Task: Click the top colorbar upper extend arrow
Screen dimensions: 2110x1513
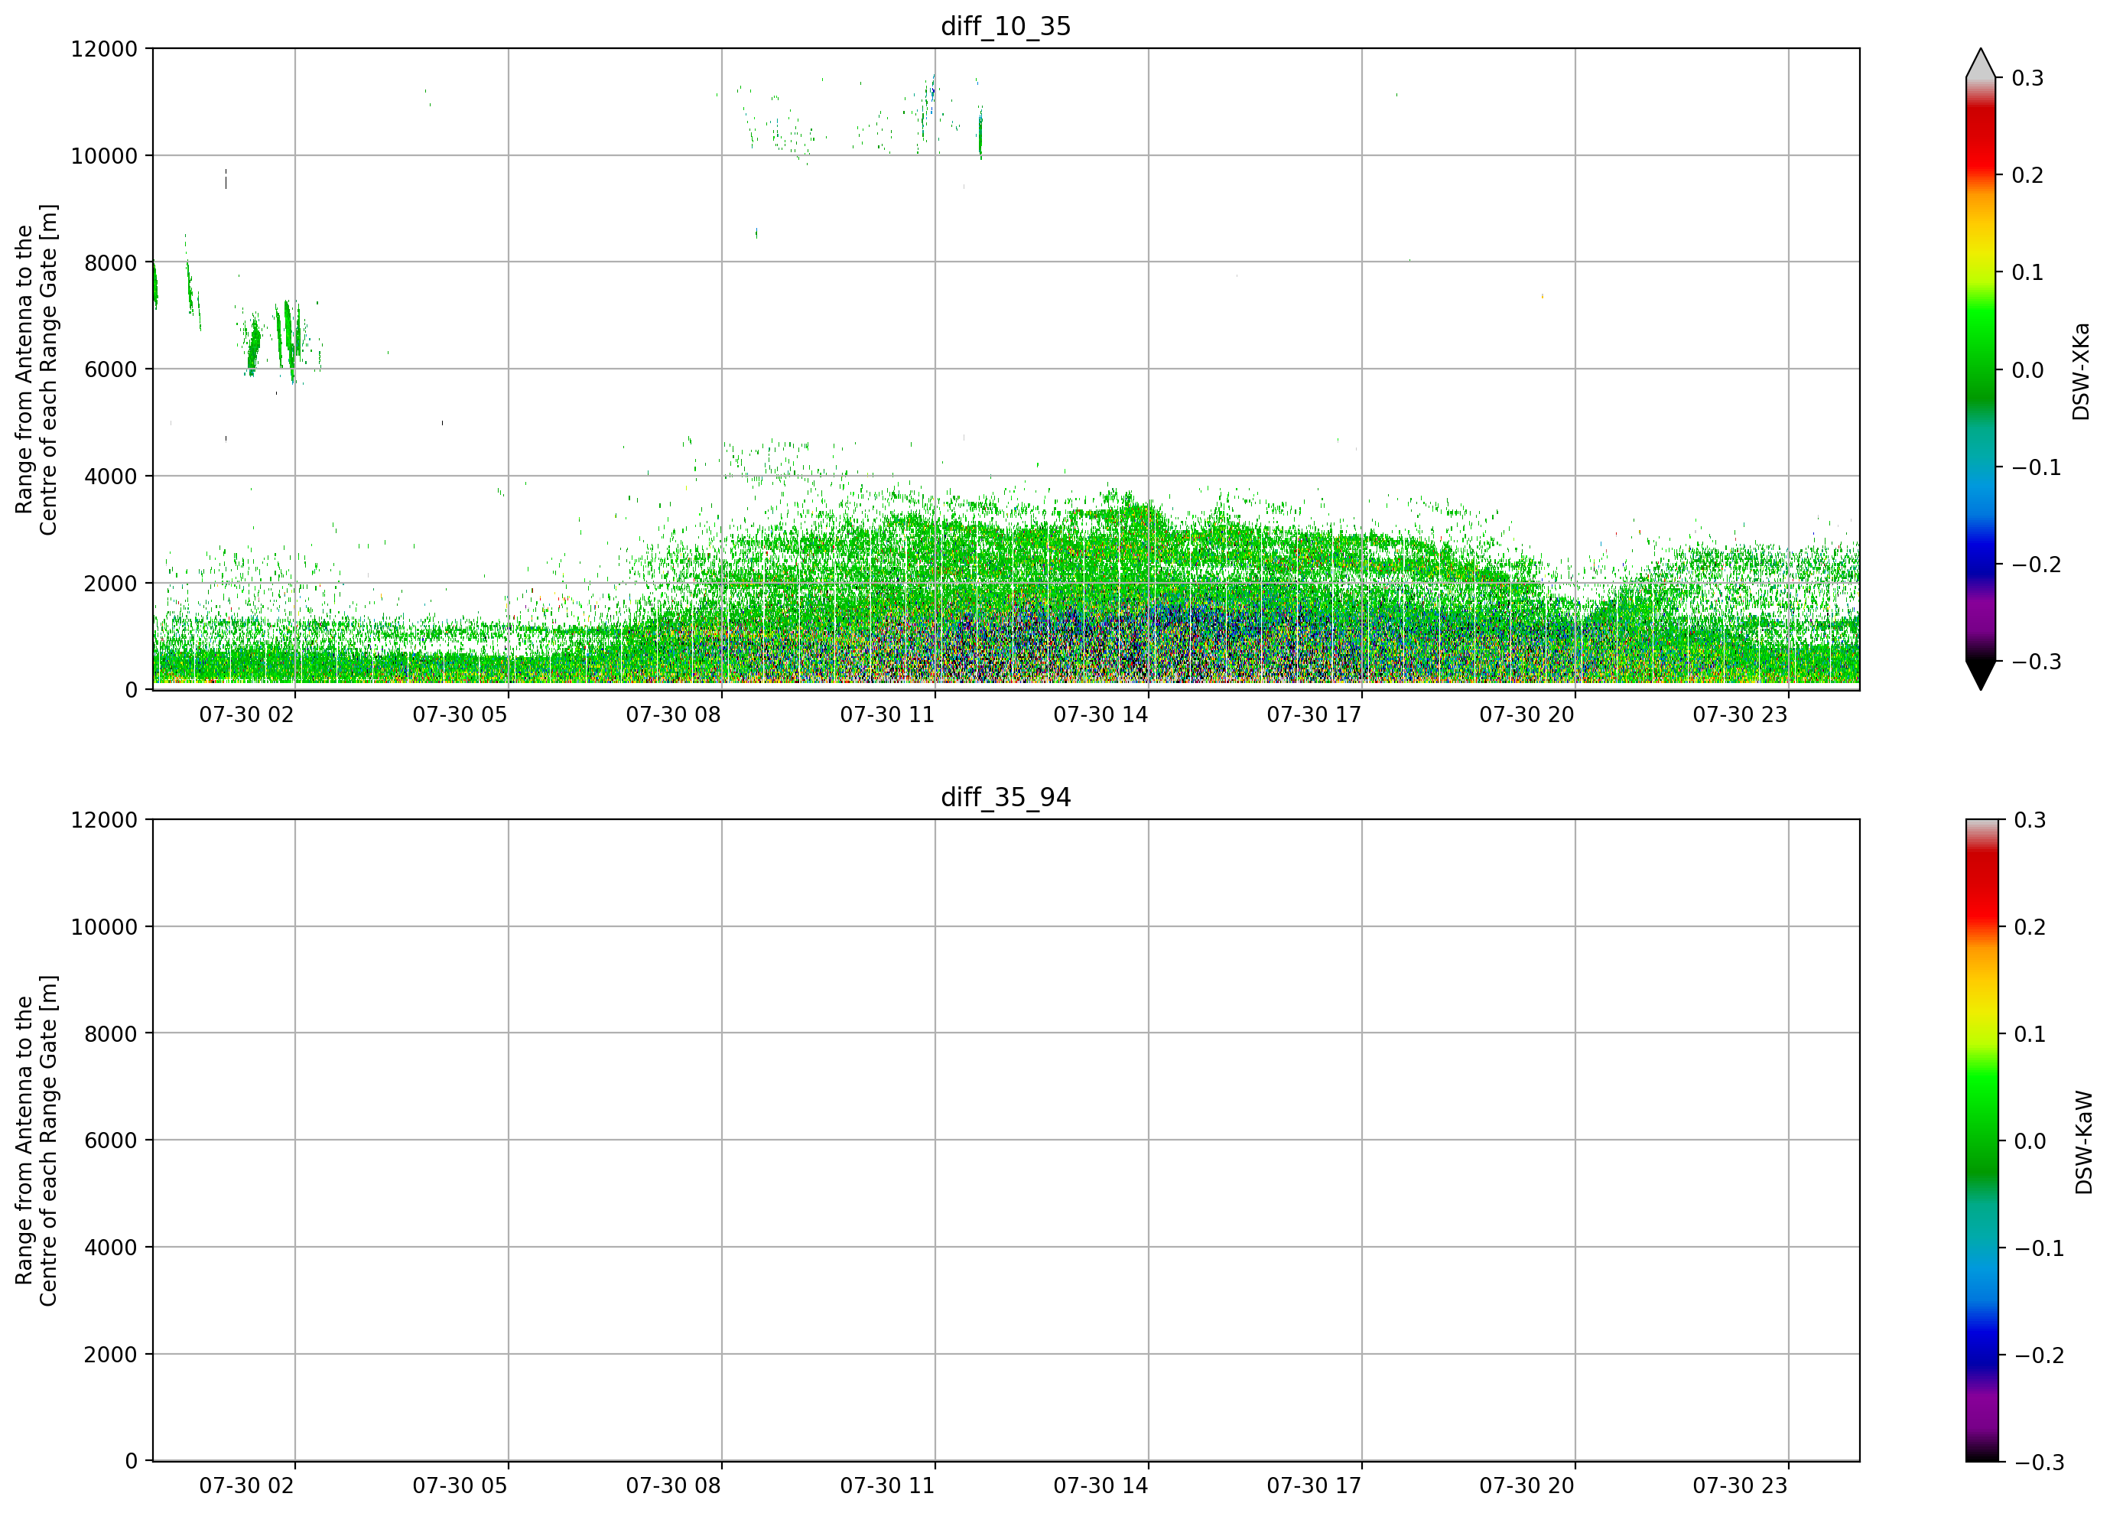Action: tap(1981, 63)
